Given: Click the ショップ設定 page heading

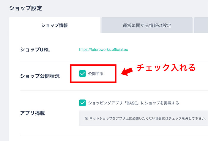Looking at the screenshot, I should 26,8.
